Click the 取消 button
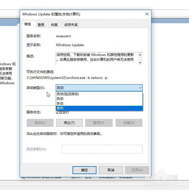The image size is (189, 190). 111,170
